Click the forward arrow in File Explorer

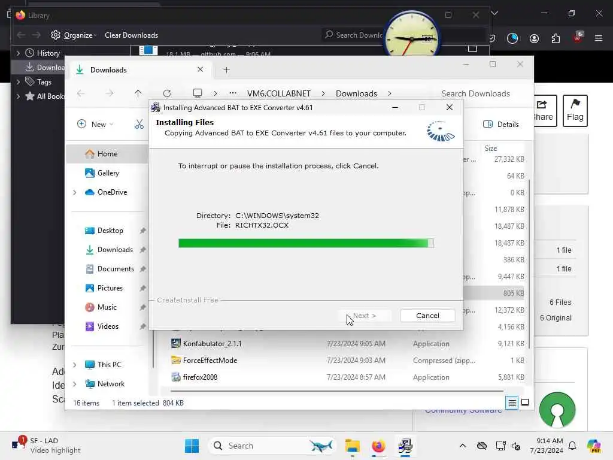[x=110, y=93]
